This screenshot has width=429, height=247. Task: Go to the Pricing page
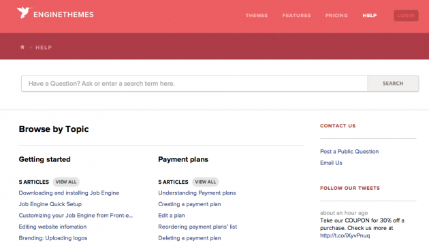[336, 16]
